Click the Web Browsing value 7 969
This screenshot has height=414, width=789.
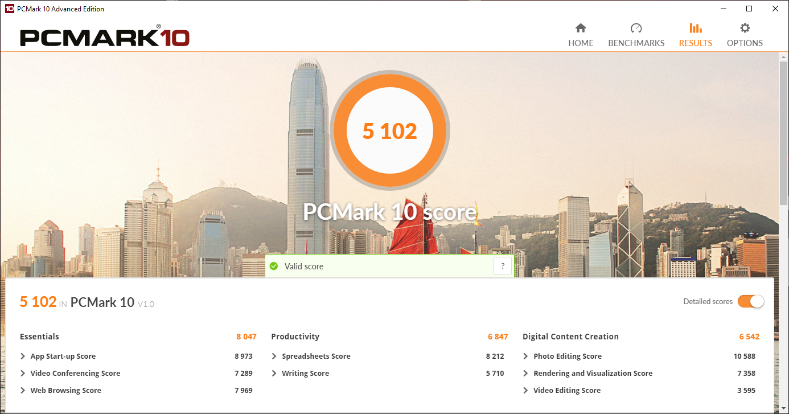click(x=244, y=391)
